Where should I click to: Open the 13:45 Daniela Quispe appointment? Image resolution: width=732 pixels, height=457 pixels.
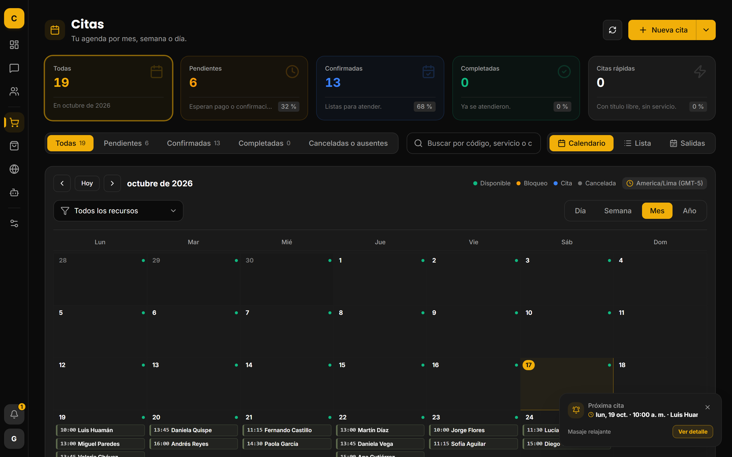point(194,430)
